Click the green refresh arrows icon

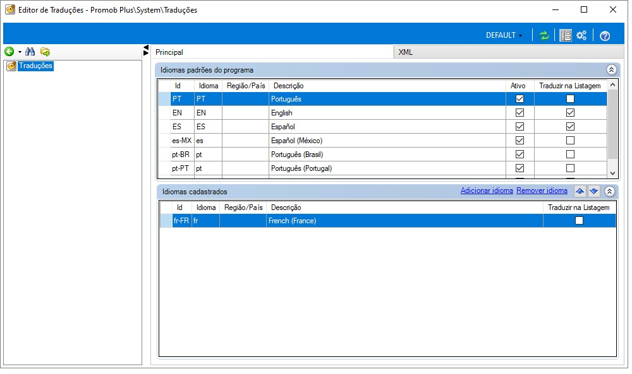point(544,35)
